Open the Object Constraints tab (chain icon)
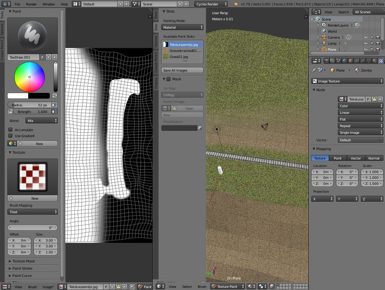This screenshot has width=385, height=290. click(356, 61)
